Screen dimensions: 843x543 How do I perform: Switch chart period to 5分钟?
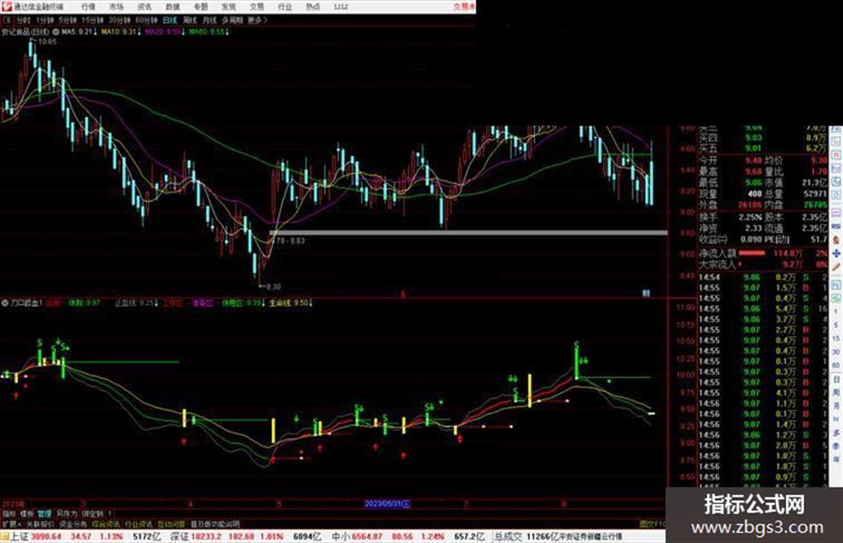[67, 20]
